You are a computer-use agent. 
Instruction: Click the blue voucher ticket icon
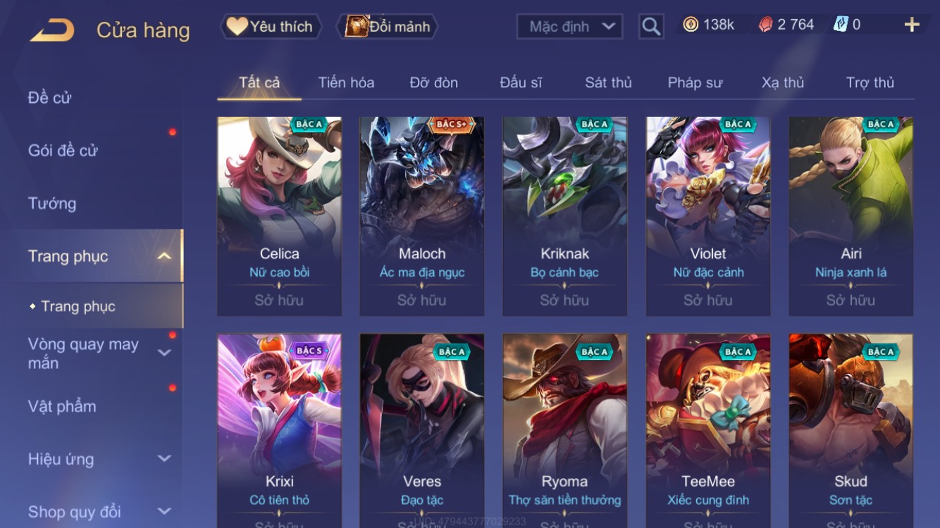pyautogui.click(x=841, y=25)
